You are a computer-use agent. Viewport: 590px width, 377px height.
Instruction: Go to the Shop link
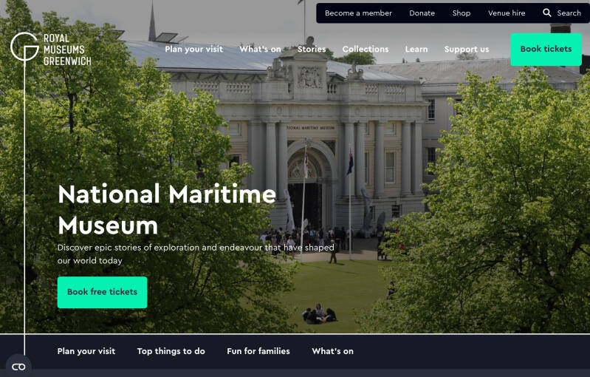pos(462,13)
